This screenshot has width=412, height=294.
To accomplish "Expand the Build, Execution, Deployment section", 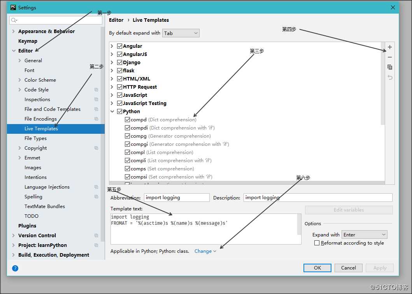I will pos(14,255).
